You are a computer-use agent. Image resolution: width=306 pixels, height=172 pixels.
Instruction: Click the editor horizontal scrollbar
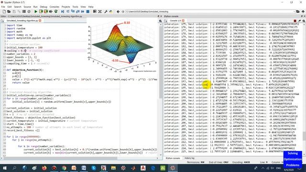pyautogui.click(x=80, y=158)
